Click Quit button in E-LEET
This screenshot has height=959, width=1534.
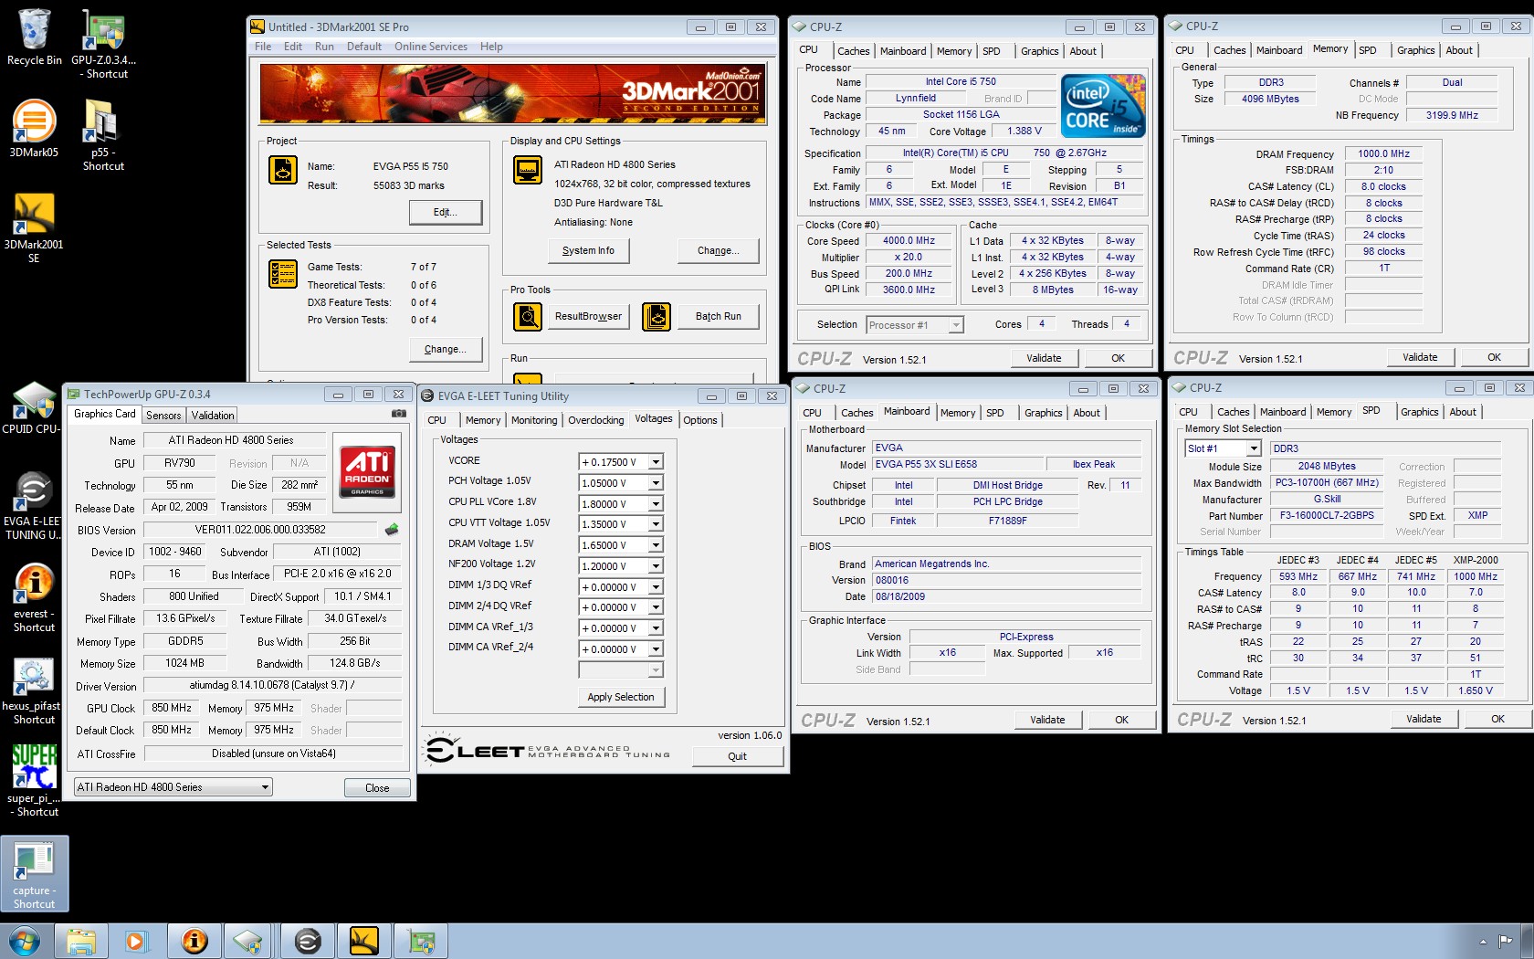[x=737, y=756]
